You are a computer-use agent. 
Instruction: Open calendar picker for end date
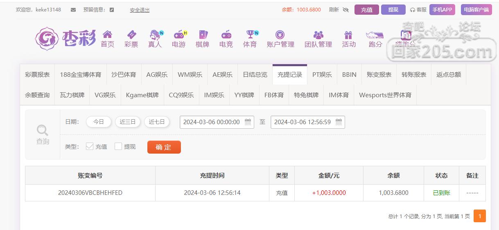(x=339, y=122)
